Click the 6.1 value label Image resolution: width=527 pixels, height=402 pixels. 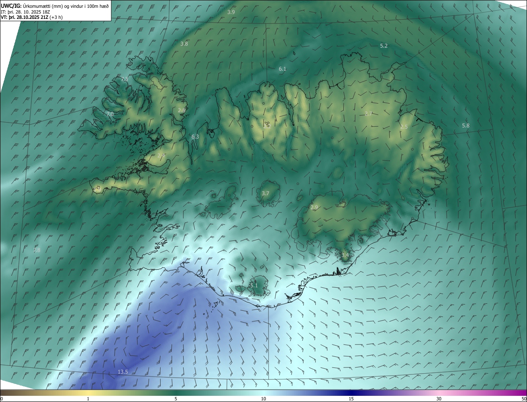click(282, 69)
